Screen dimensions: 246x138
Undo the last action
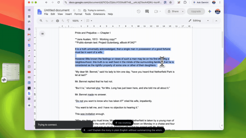click(x=47, y=21)
